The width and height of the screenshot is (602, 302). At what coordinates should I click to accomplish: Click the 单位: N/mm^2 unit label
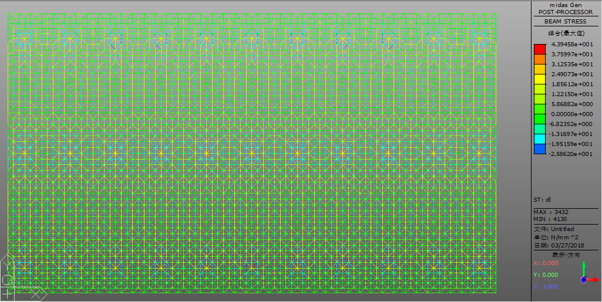click(556, 237)
